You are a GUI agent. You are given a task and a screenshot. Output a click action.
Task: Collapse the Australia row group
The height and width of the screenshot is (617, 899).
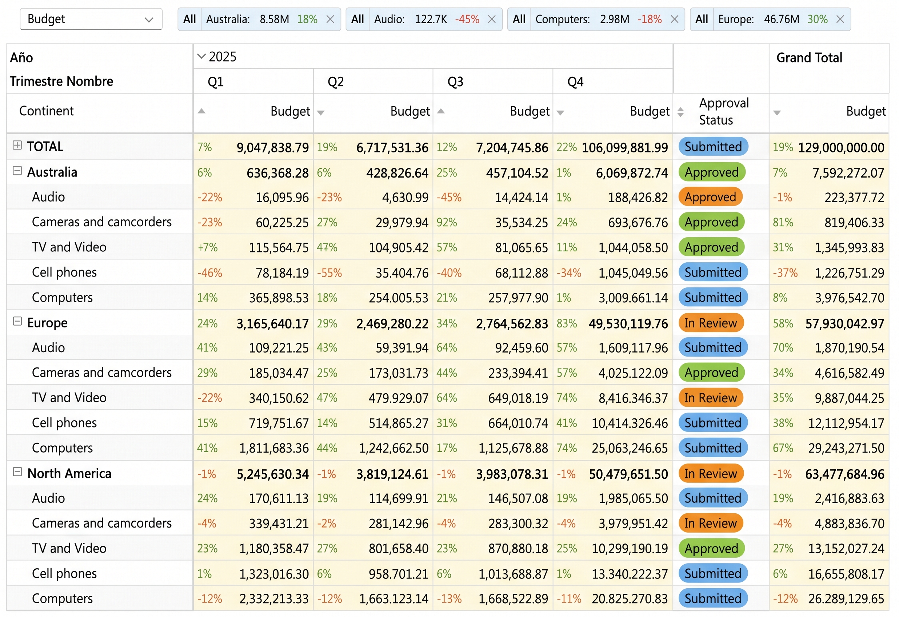coord(17,171)
